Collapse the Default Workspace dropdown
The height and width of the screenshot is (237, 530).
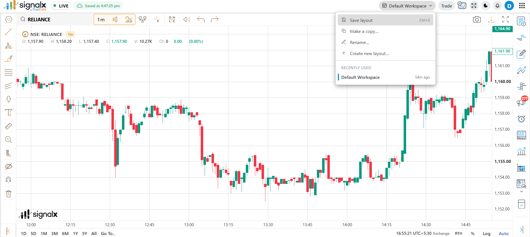407,6
